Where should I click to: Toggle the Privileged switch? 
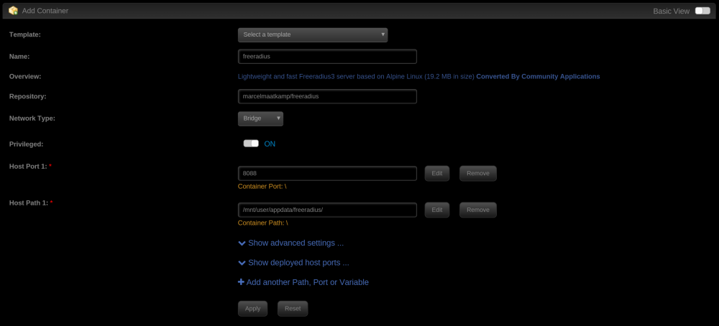tap(251, 144)
